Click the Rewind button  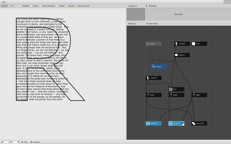click(x=35, y=142)
